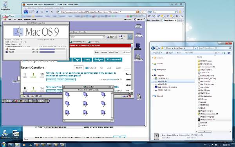Click the Mac Computer window vertical scrollbar
The height and width of the screenshot is (147, 235).
(x=112, y=105)
